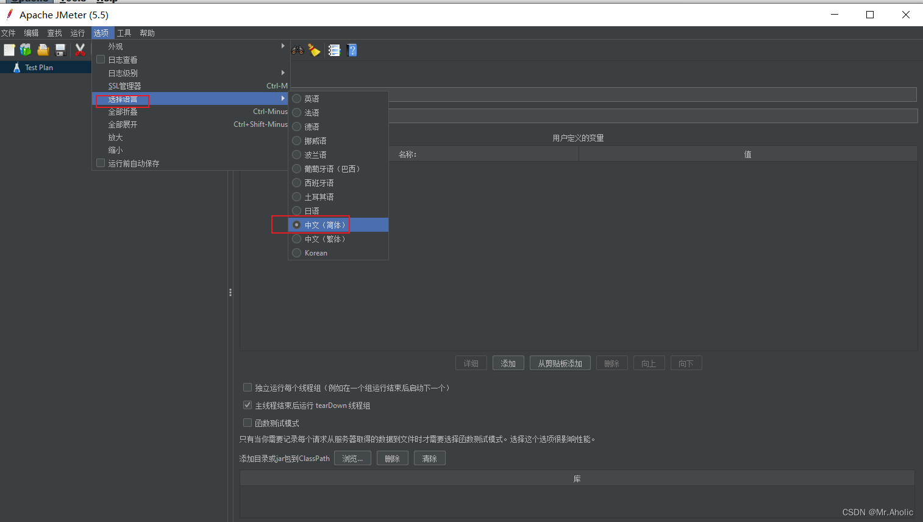
Task: Click the 从剪贴板添加 button
Action: click(560, 363)
